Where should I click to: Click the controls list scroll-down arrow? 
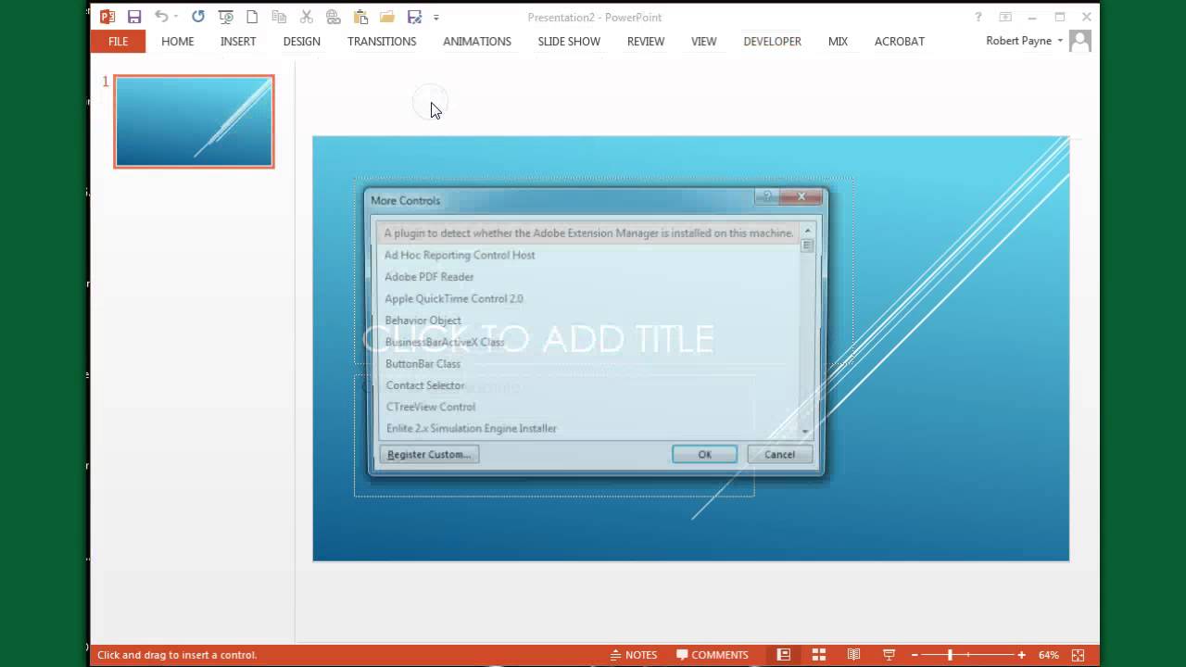click(x=805, y=432)
